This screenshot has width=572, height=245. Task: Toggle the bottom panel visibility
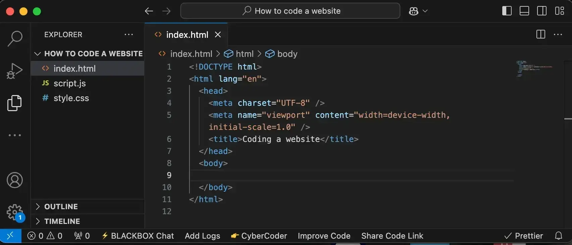(524, 11)
